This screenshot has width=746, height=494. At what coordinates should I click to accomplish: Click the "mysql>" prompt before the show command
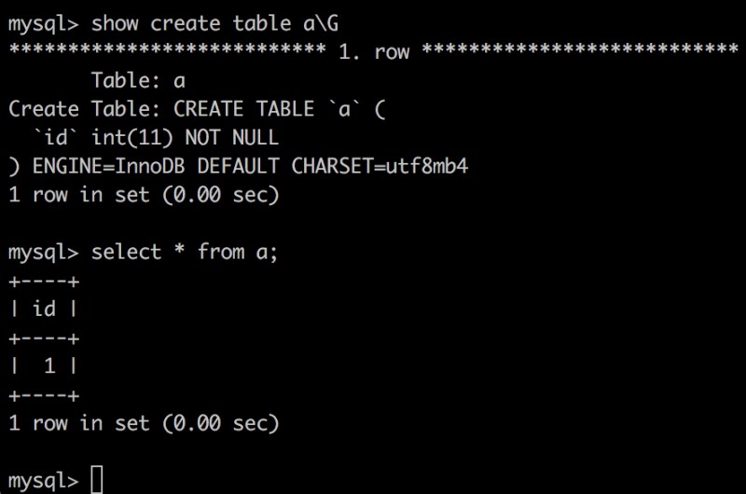click(x=44, y=22)
